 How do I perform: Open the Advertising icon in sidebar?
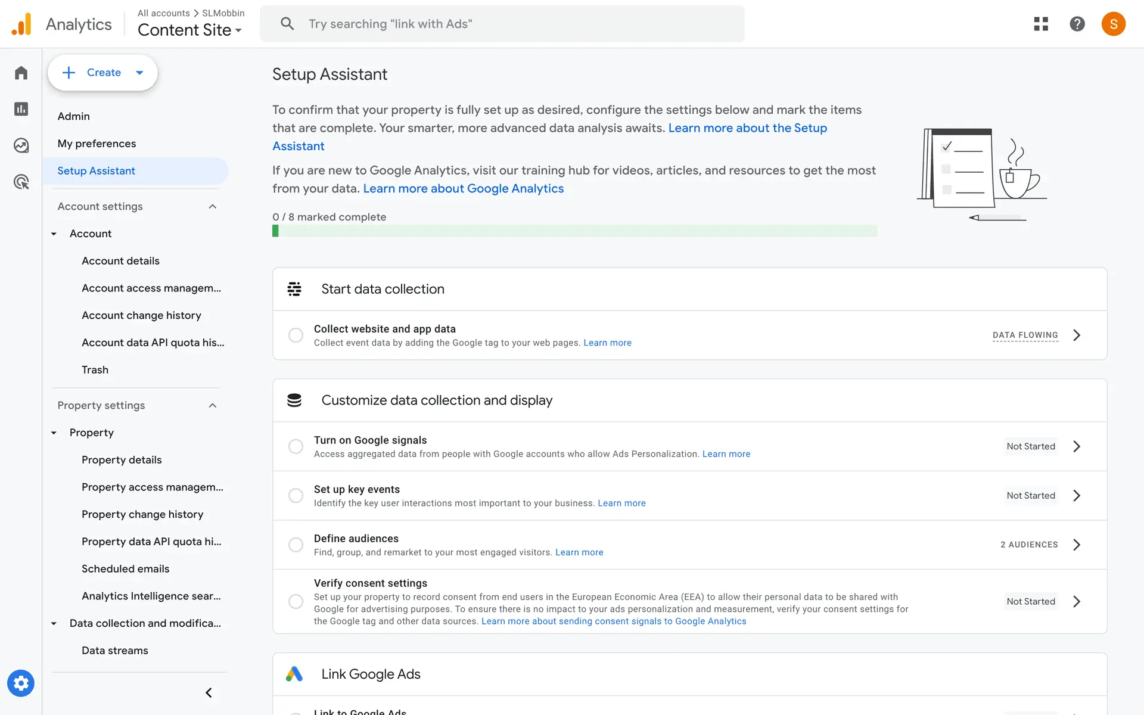pyautogui.click(x=21, y=182)
